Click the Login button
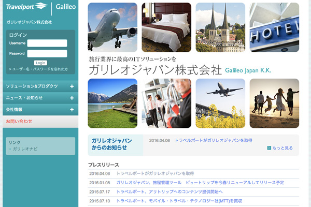The width and height of the screenshot is (311, 207). pyautogui.click(x=40, y=63)
